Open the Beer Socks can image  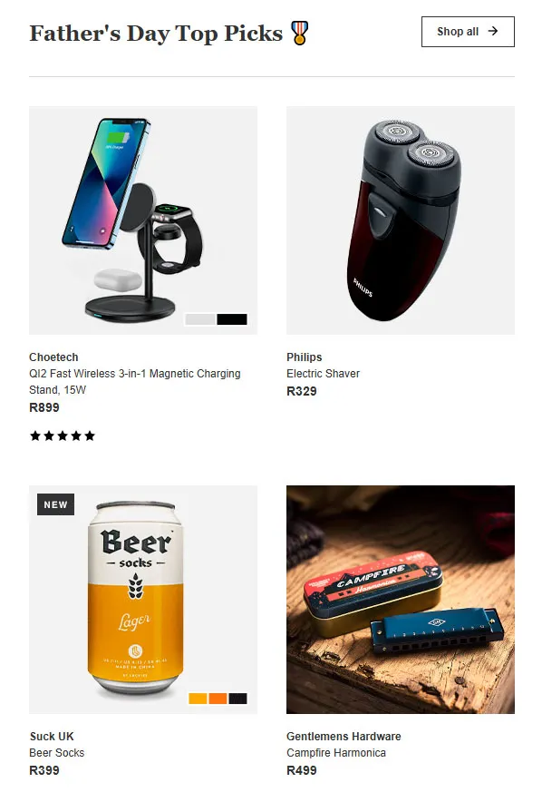point(143,600)
